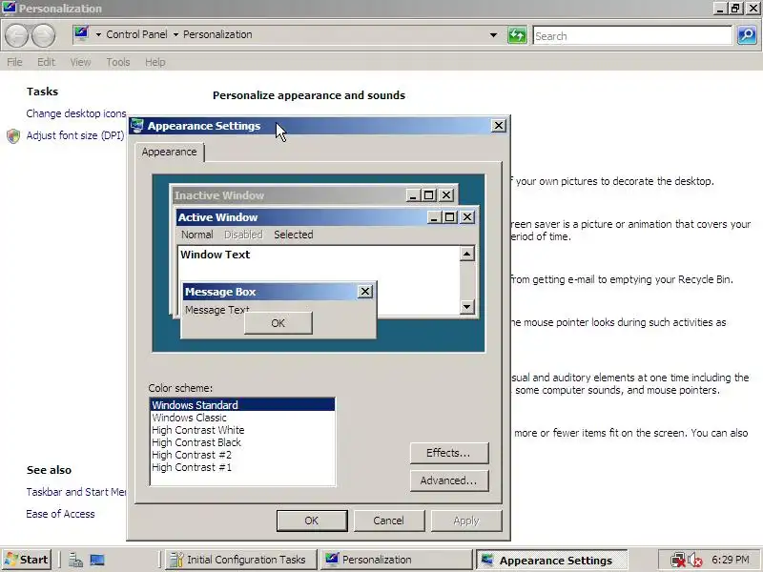Open the Edit menu
Screen dimensions: 763x572
point(46,62)
